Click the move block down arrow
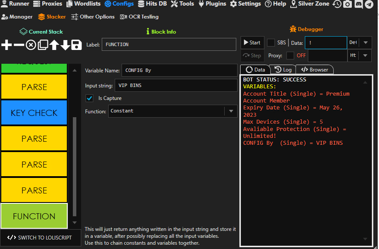379x249 pixels. (65, 45)
